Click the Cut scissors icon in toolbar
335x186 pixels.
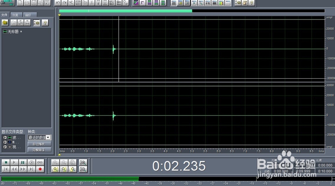(x=92, y=3)
